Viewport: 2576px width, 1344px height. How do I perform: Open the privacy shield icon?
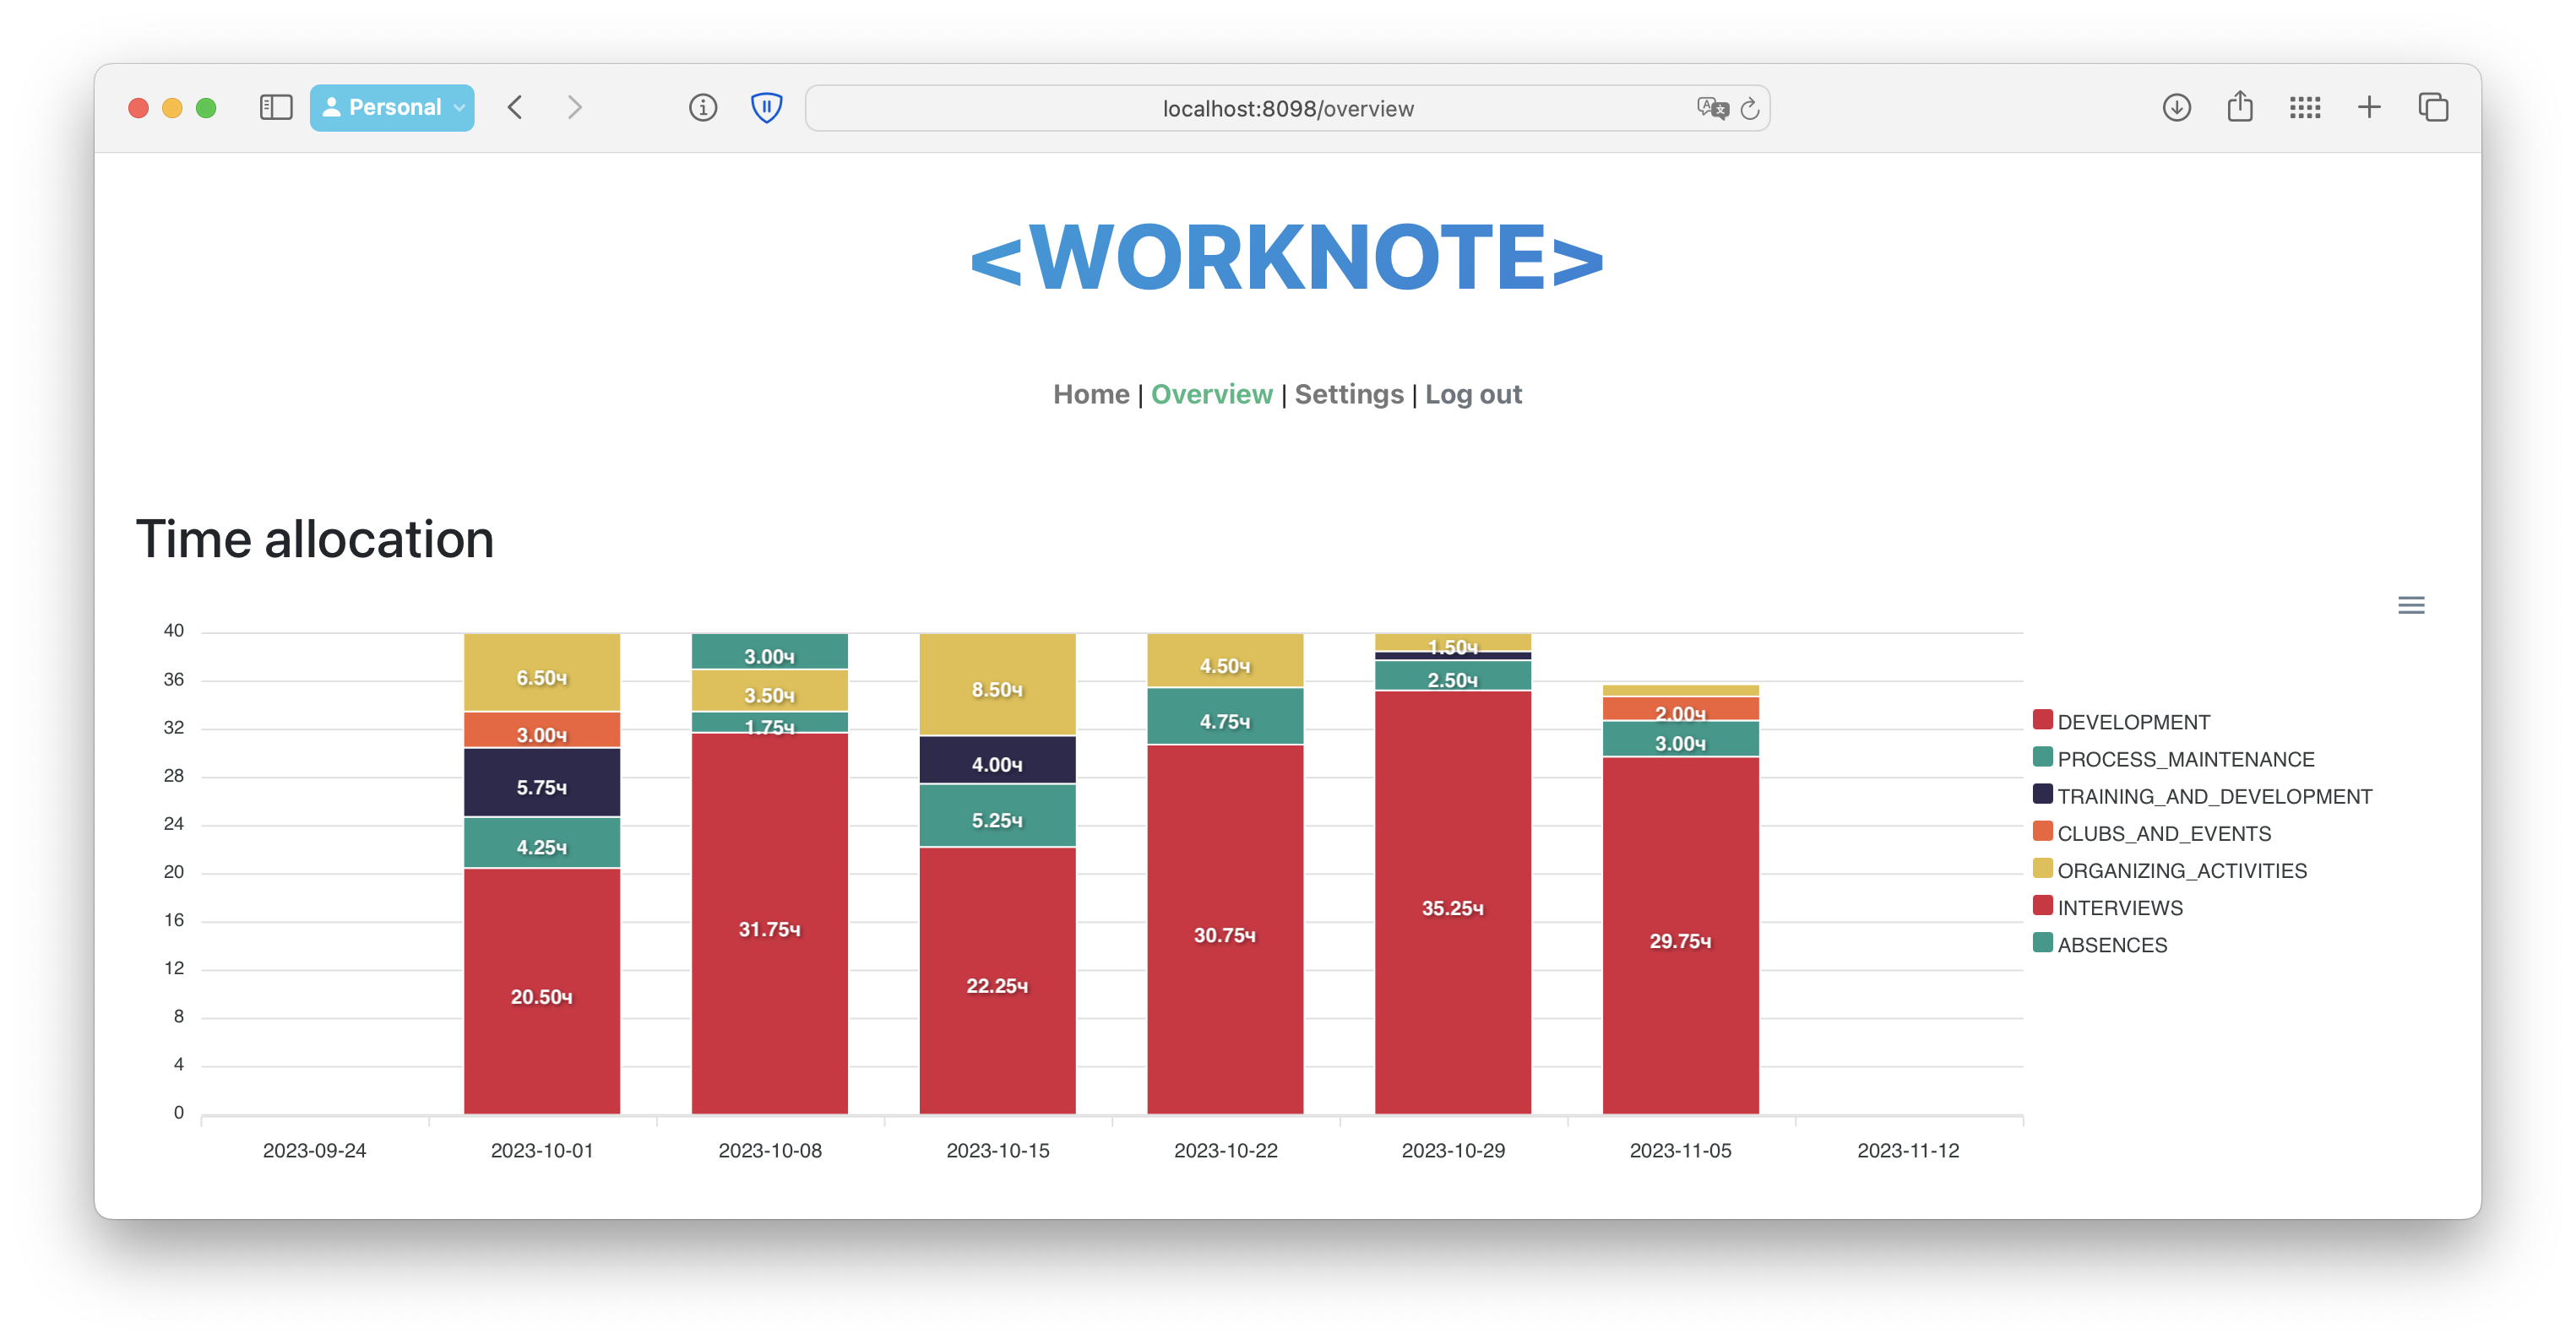tap(766, 108)
